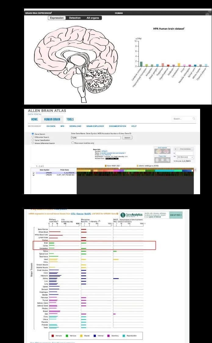Switch to the Detection tab

75,18
